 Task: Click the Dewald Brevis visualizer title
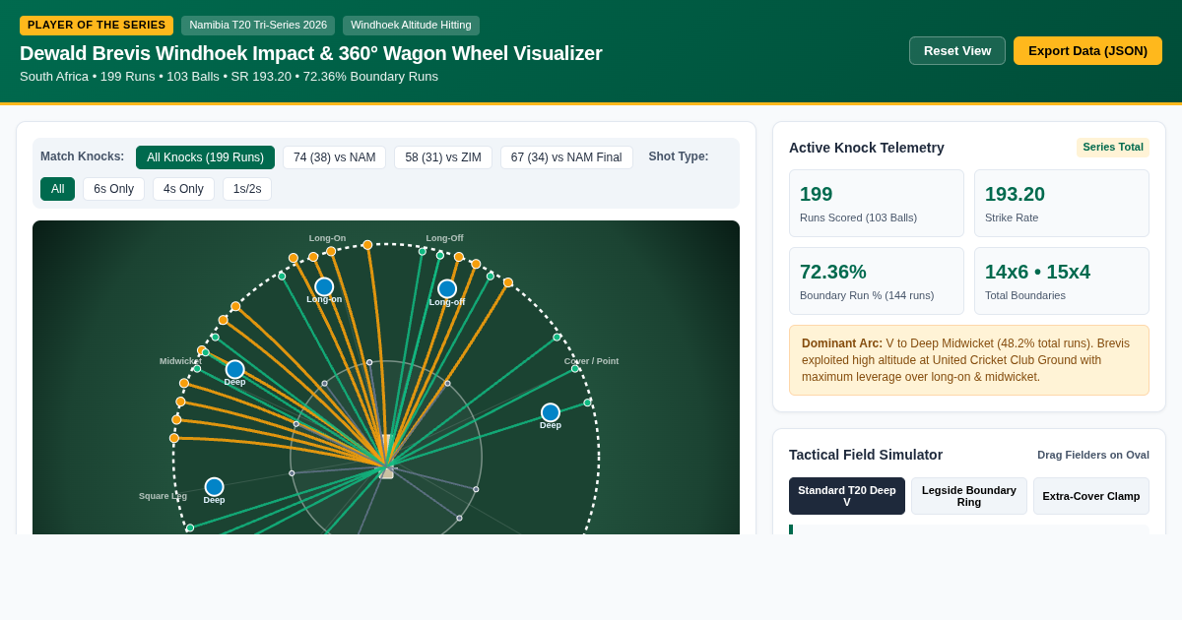pos(311,53)
